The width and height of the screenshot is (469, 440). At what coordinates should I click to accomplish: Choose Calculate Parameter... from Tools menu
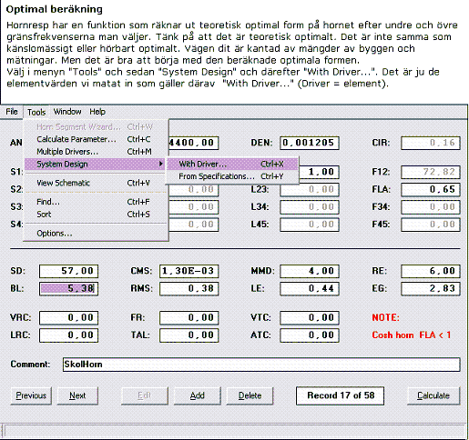point(96,139)
